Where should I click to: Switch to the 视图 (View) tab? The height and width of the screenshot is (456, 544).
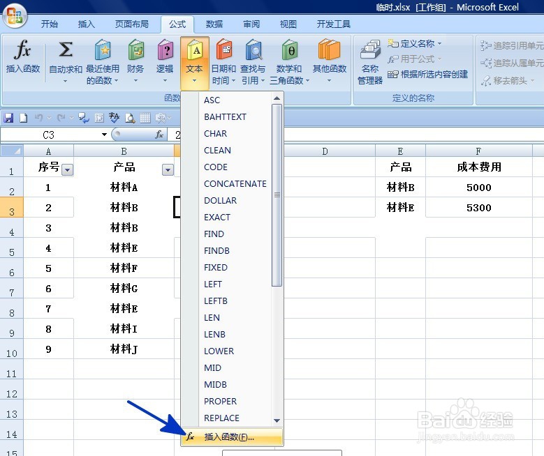click(x=288, y=24)
